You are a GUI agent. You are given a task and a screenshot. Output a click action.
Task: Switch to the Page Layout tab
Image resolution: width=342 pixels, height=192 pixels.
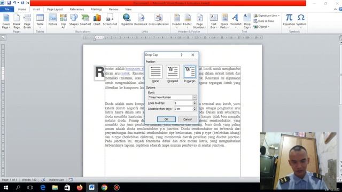tap(55, 10)
